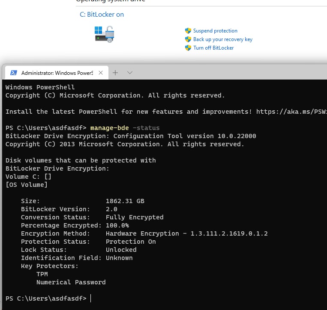Viewport: 327px width, 310px height.
Task: Close the PowerShell tab
Action: click(101, 73)
